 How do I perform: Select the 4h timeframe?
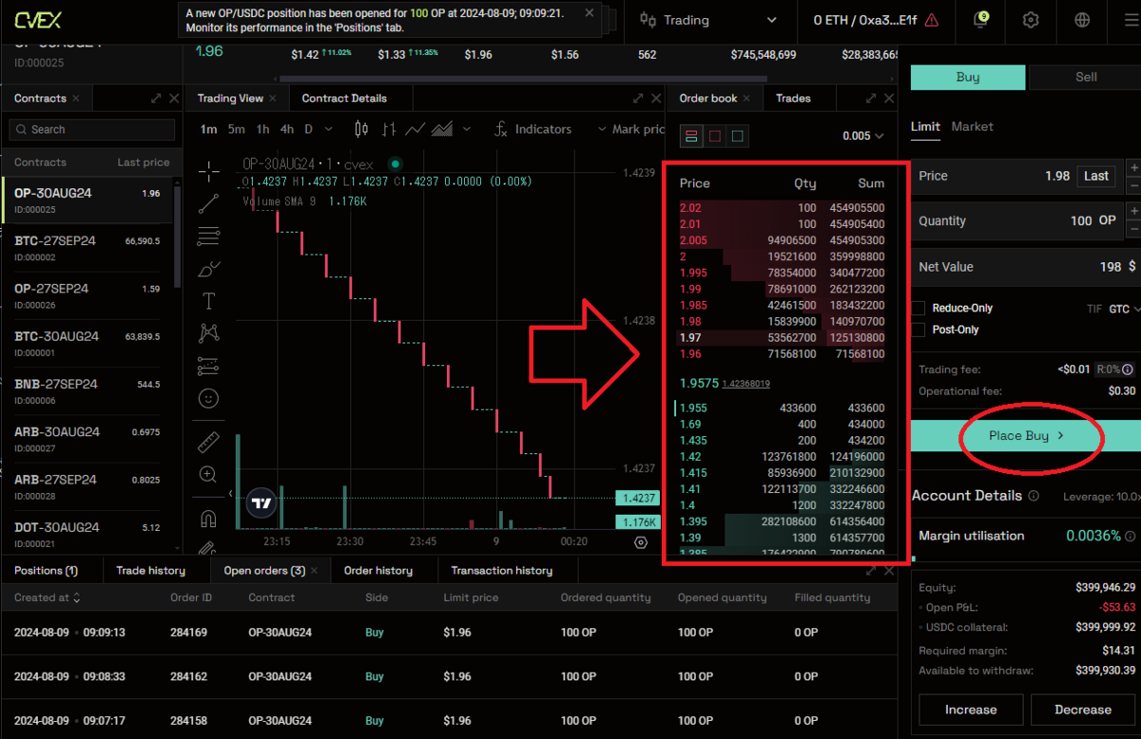point(287,129)
